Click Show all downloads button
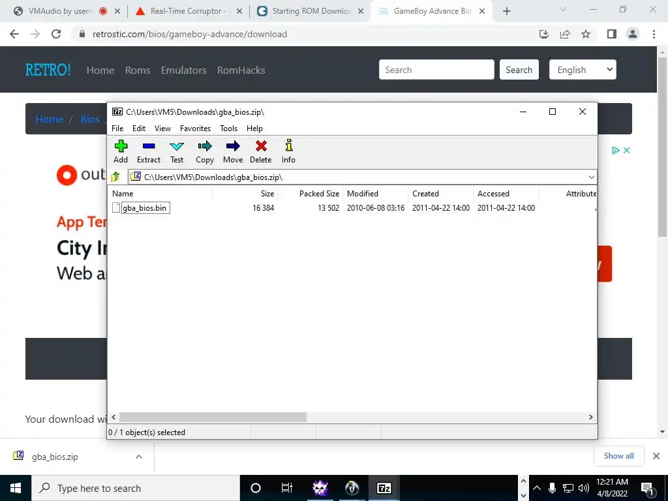668x501 pixels. coord(618,456)
